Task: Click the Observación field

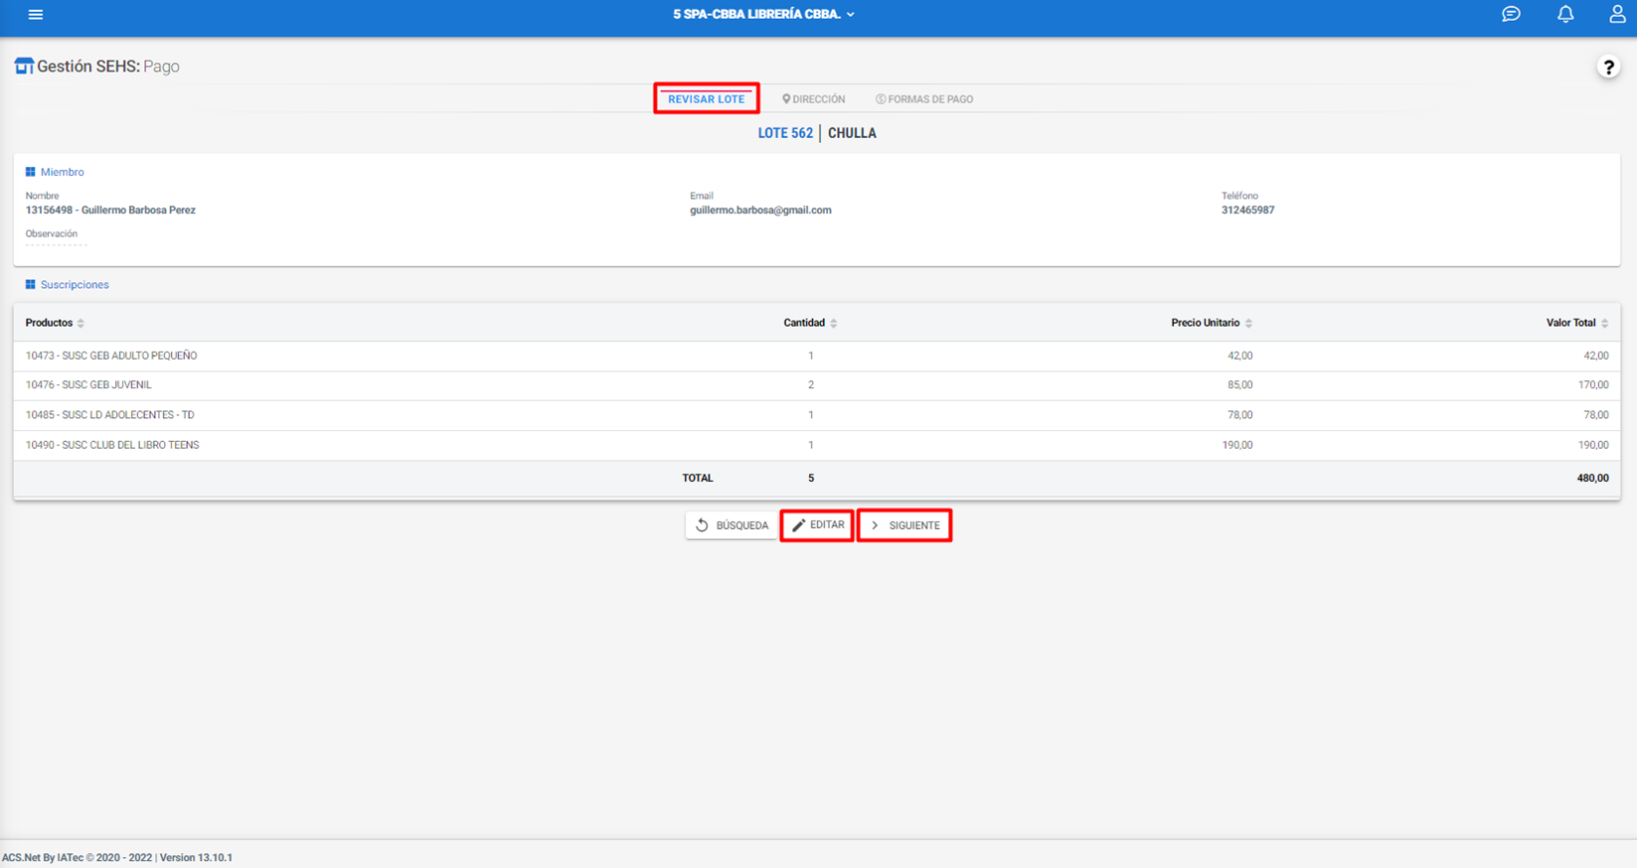Action: (x=56, y=241)
